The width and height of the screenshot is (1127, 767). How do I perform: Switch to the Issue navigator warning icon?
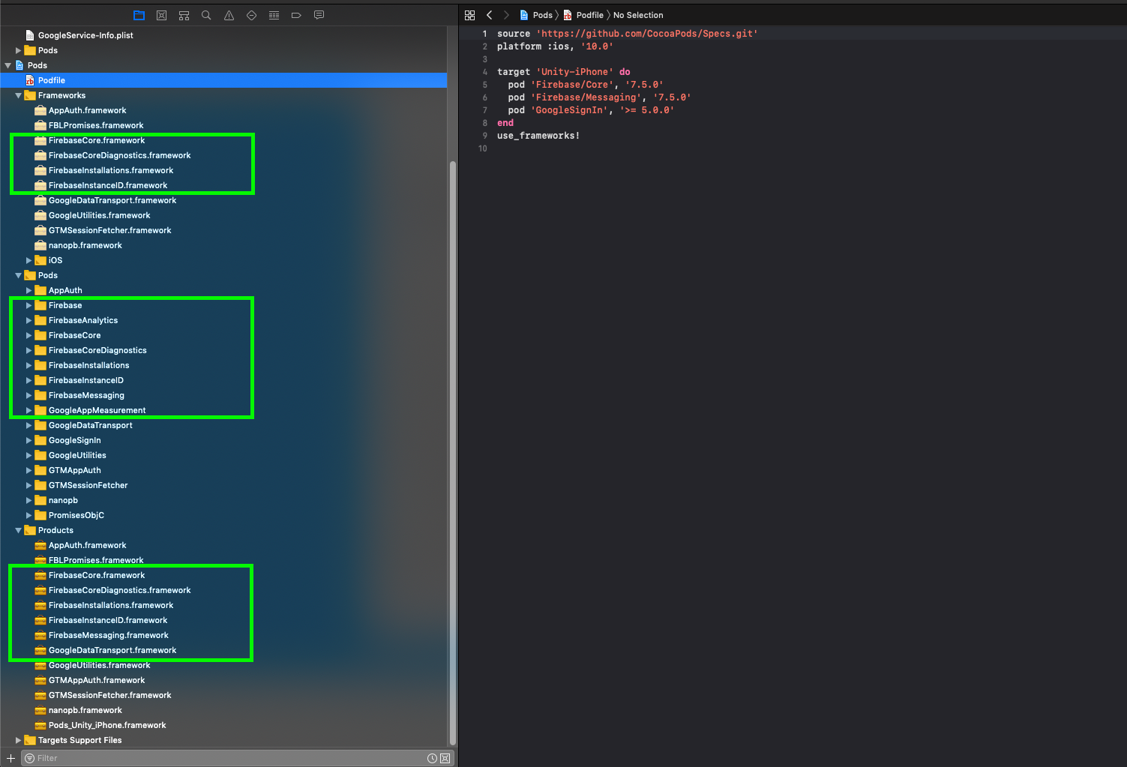click(229, 15)
